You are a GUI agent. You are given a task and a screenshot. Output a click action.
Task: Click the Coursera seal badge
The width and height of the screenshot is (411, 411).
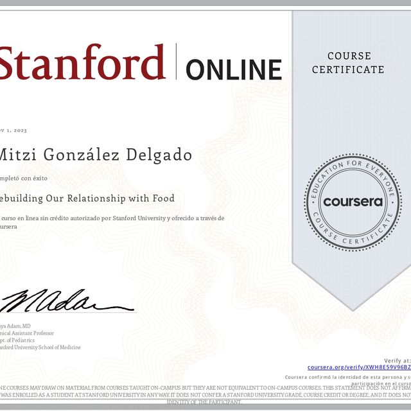pos(353,202)
